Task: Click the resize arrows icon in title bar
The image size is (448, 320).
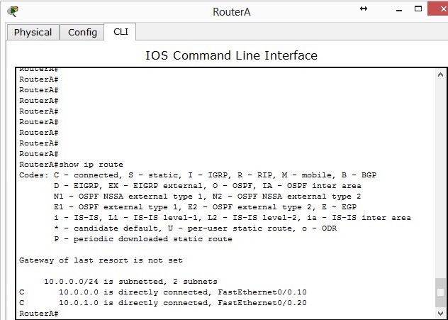Action: [x=364, y=9]
